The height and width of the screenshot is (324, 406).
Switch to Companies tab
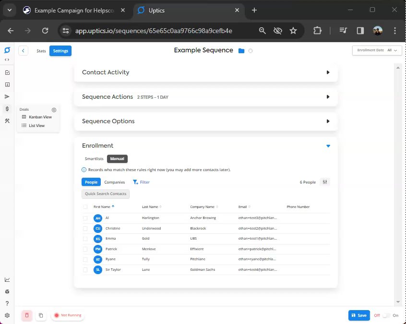(114, 182)
